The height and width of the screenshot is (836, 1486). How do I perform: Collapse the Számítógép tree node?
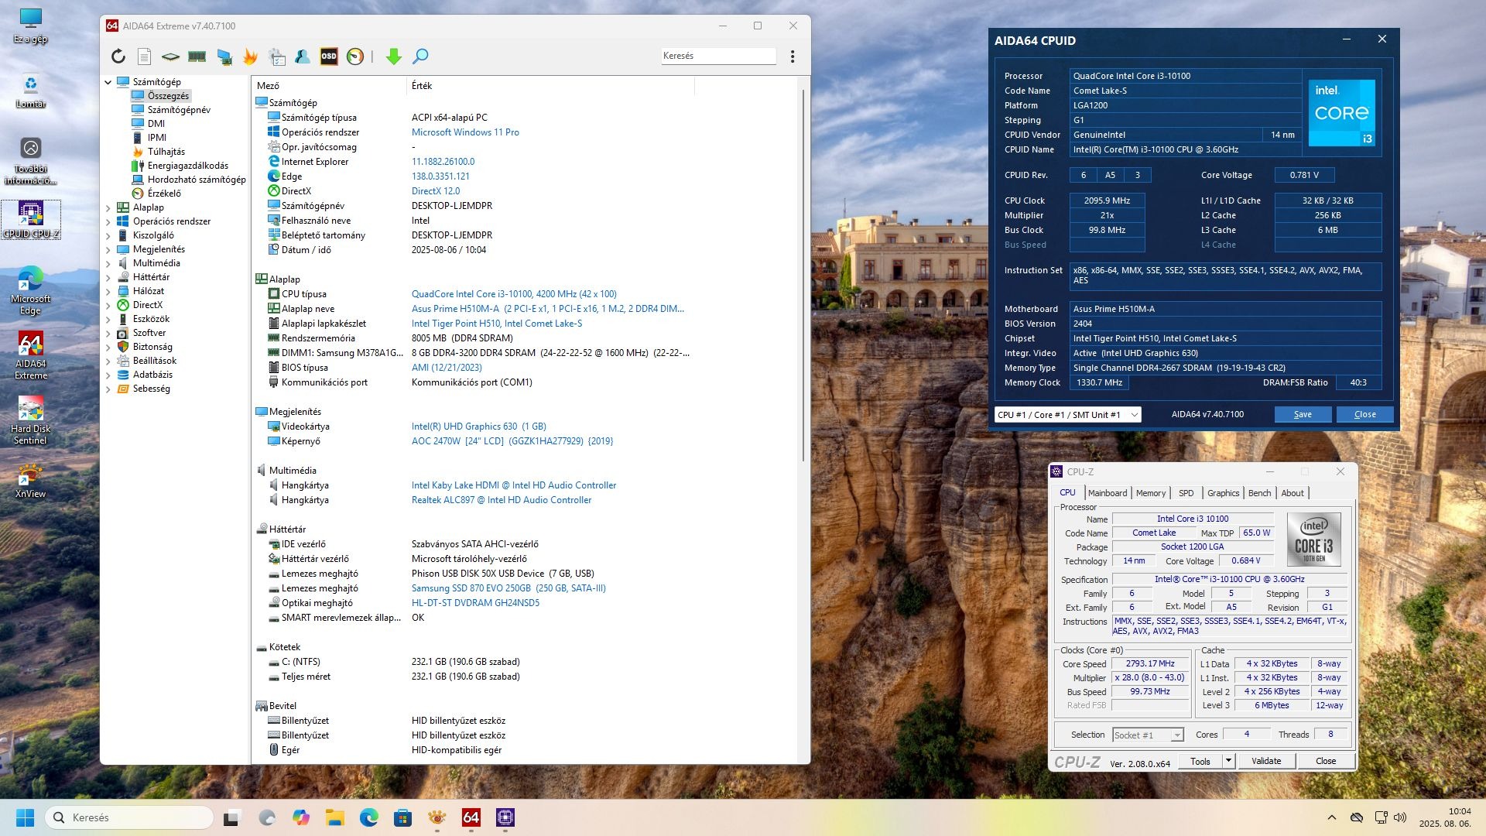pos(108,82)
